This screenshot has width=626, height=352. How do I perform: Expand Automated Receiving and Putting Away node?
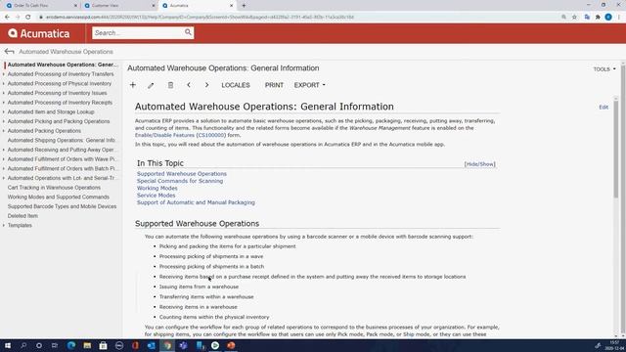[x=4, y=150]
